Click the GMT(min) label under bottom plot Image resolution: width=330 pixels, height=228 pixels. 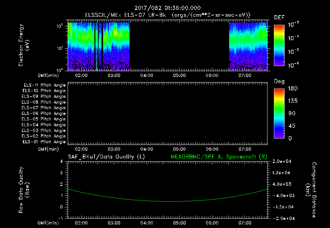[x=48, y=223]
